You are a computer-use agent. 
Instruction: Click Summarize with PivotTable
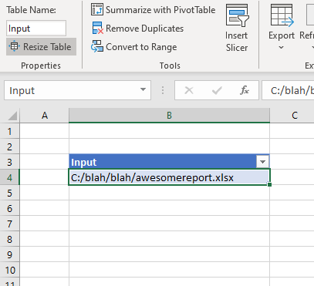click(x=154, y=10)
